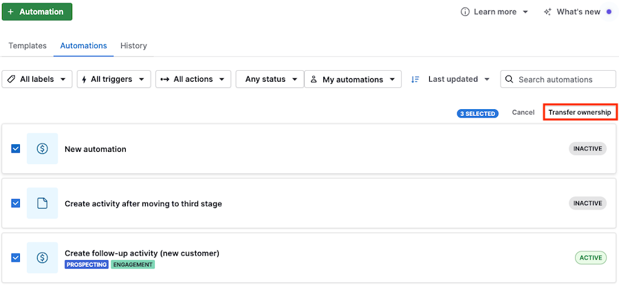Click the PROSPECTING label tag

[x=87, y=264]
